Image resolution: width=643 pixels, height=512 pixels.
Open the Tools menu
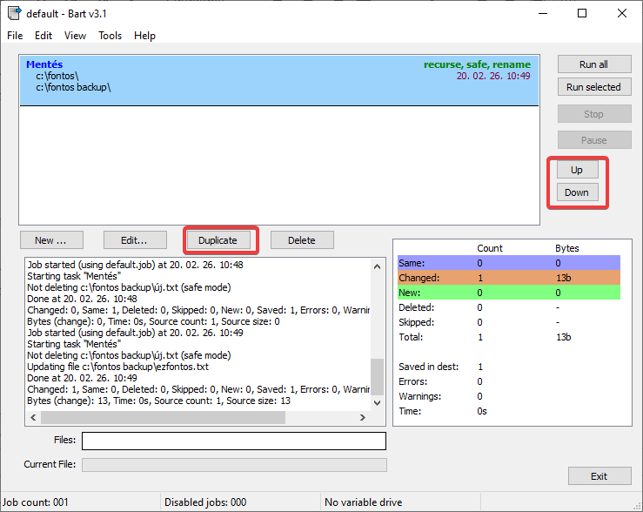point(111,36)
